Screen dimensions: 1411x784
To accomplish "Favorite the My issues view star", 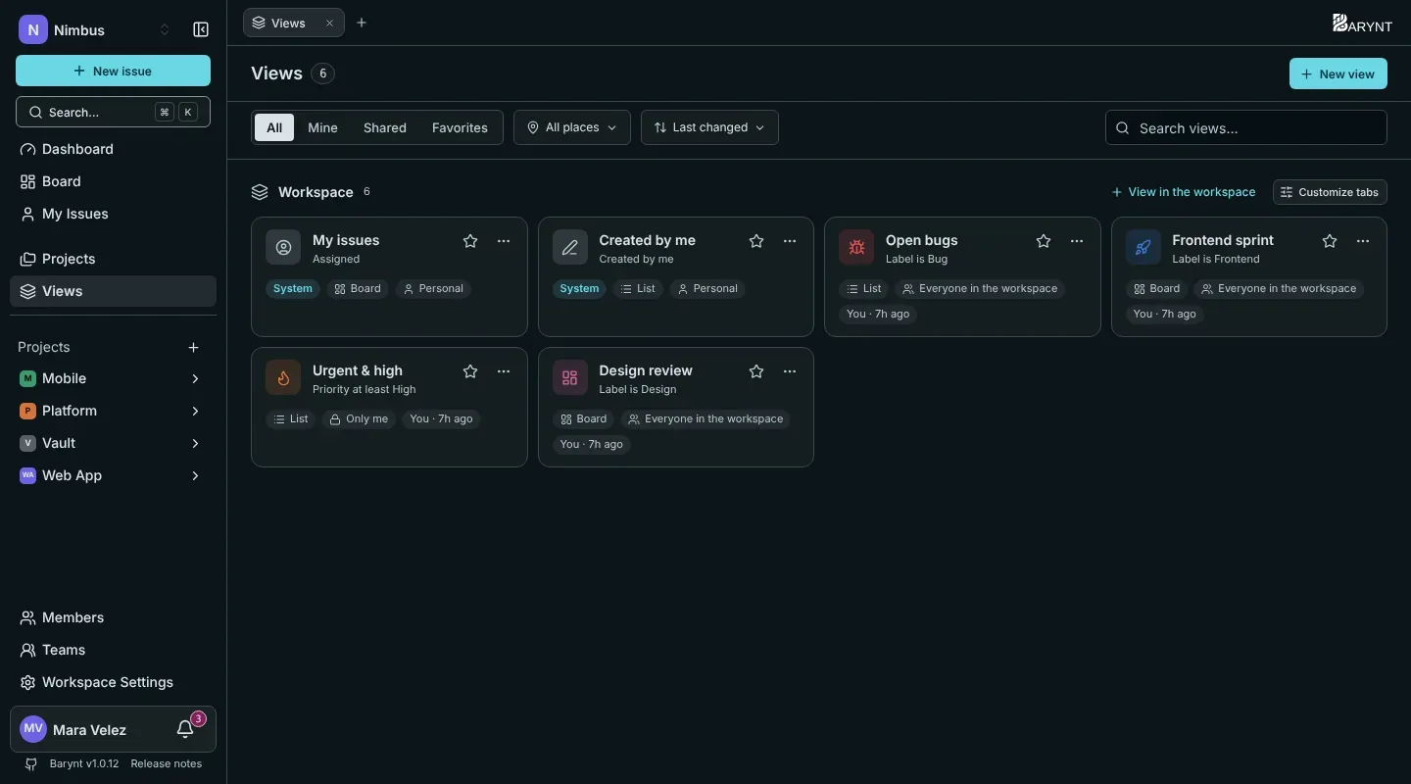I will 470,240.
